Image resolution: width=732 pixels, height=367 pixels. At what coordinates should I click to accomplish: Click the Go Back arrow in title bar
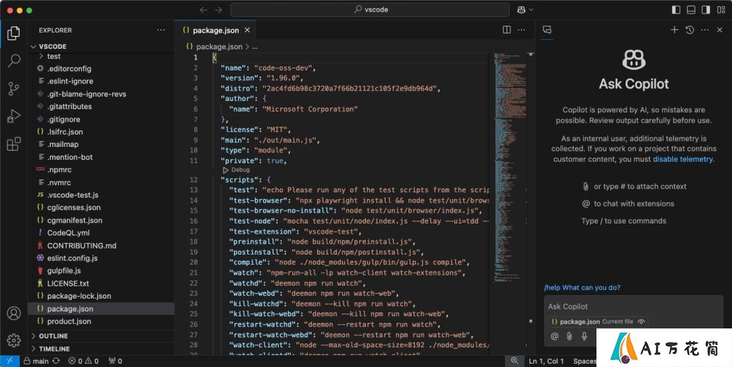tap(203, 9)
